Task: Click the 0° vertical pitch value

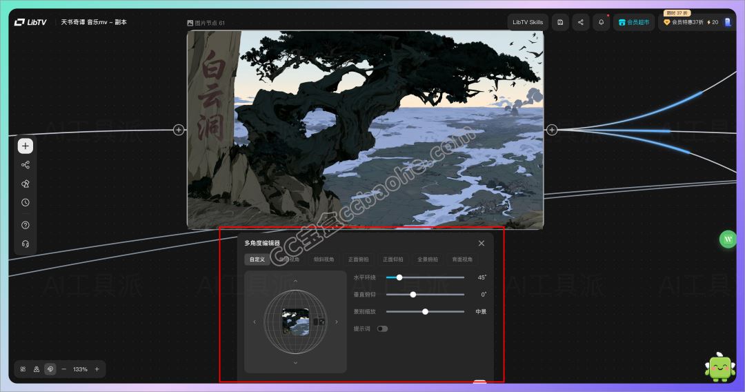Action: pos(484,295)
